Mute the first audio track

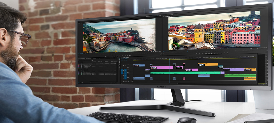129,72
